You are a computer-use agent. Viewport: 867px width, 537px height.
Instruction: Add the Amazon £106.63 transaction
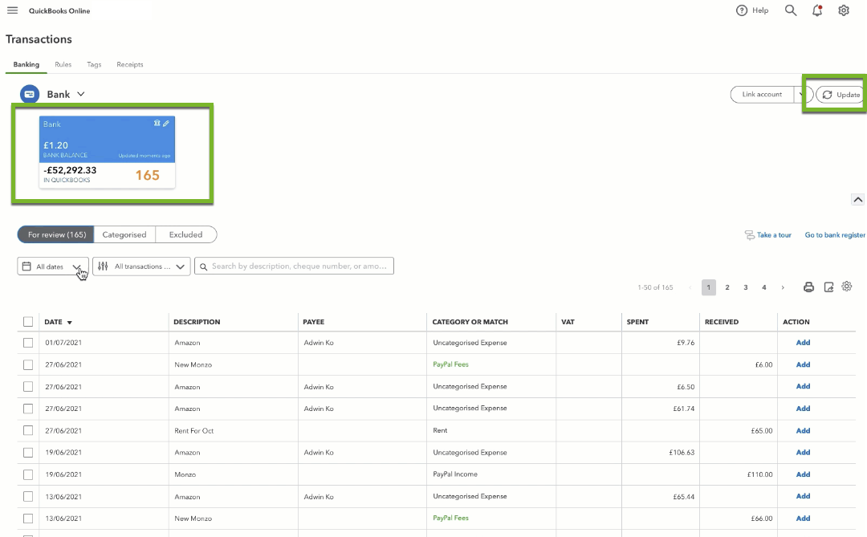coord(803,453)
